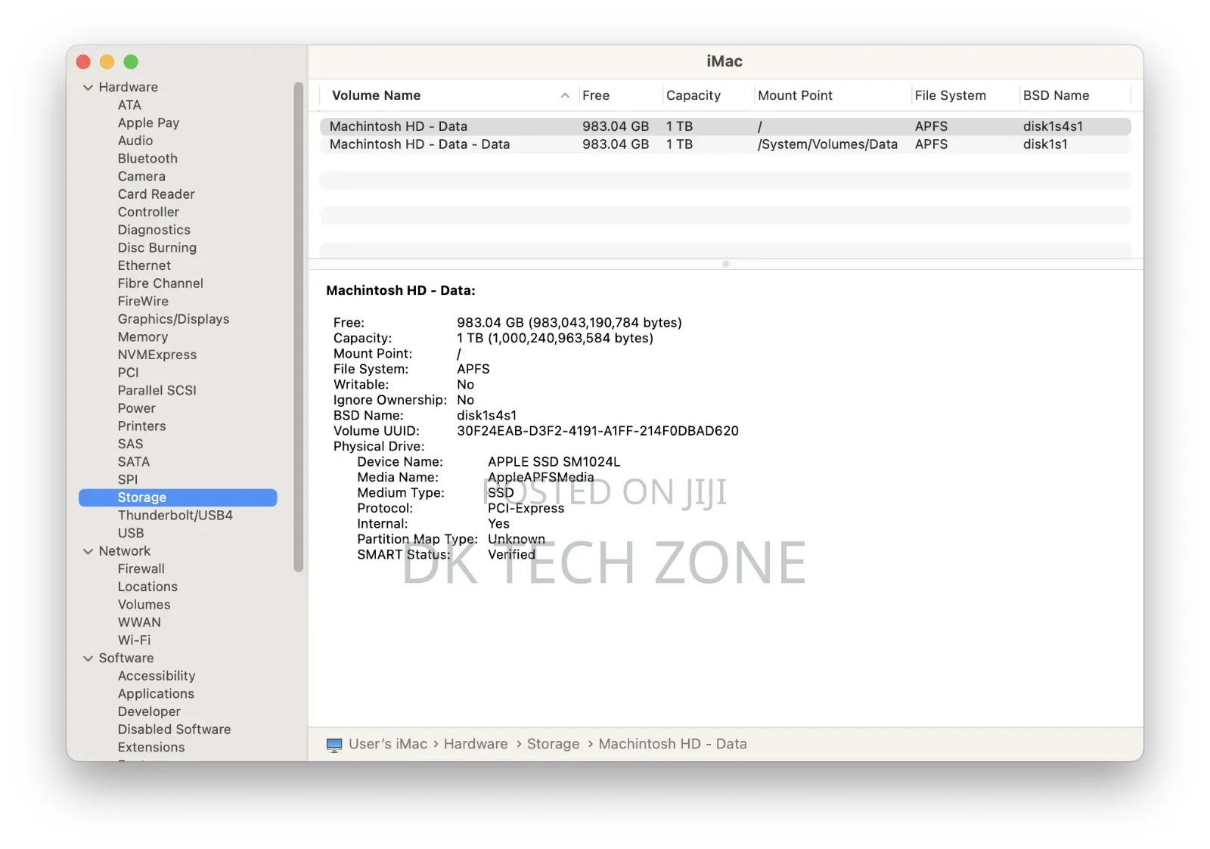
Task: Select the Memory sidebar item
Action: [x=143, y=337]
